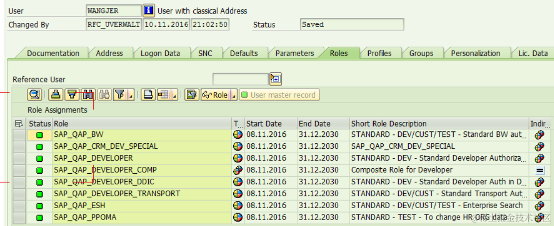This screenshot has width=554, height=226.
Task: Open the Lic. Data tab
Action: (x=533, y=53)
